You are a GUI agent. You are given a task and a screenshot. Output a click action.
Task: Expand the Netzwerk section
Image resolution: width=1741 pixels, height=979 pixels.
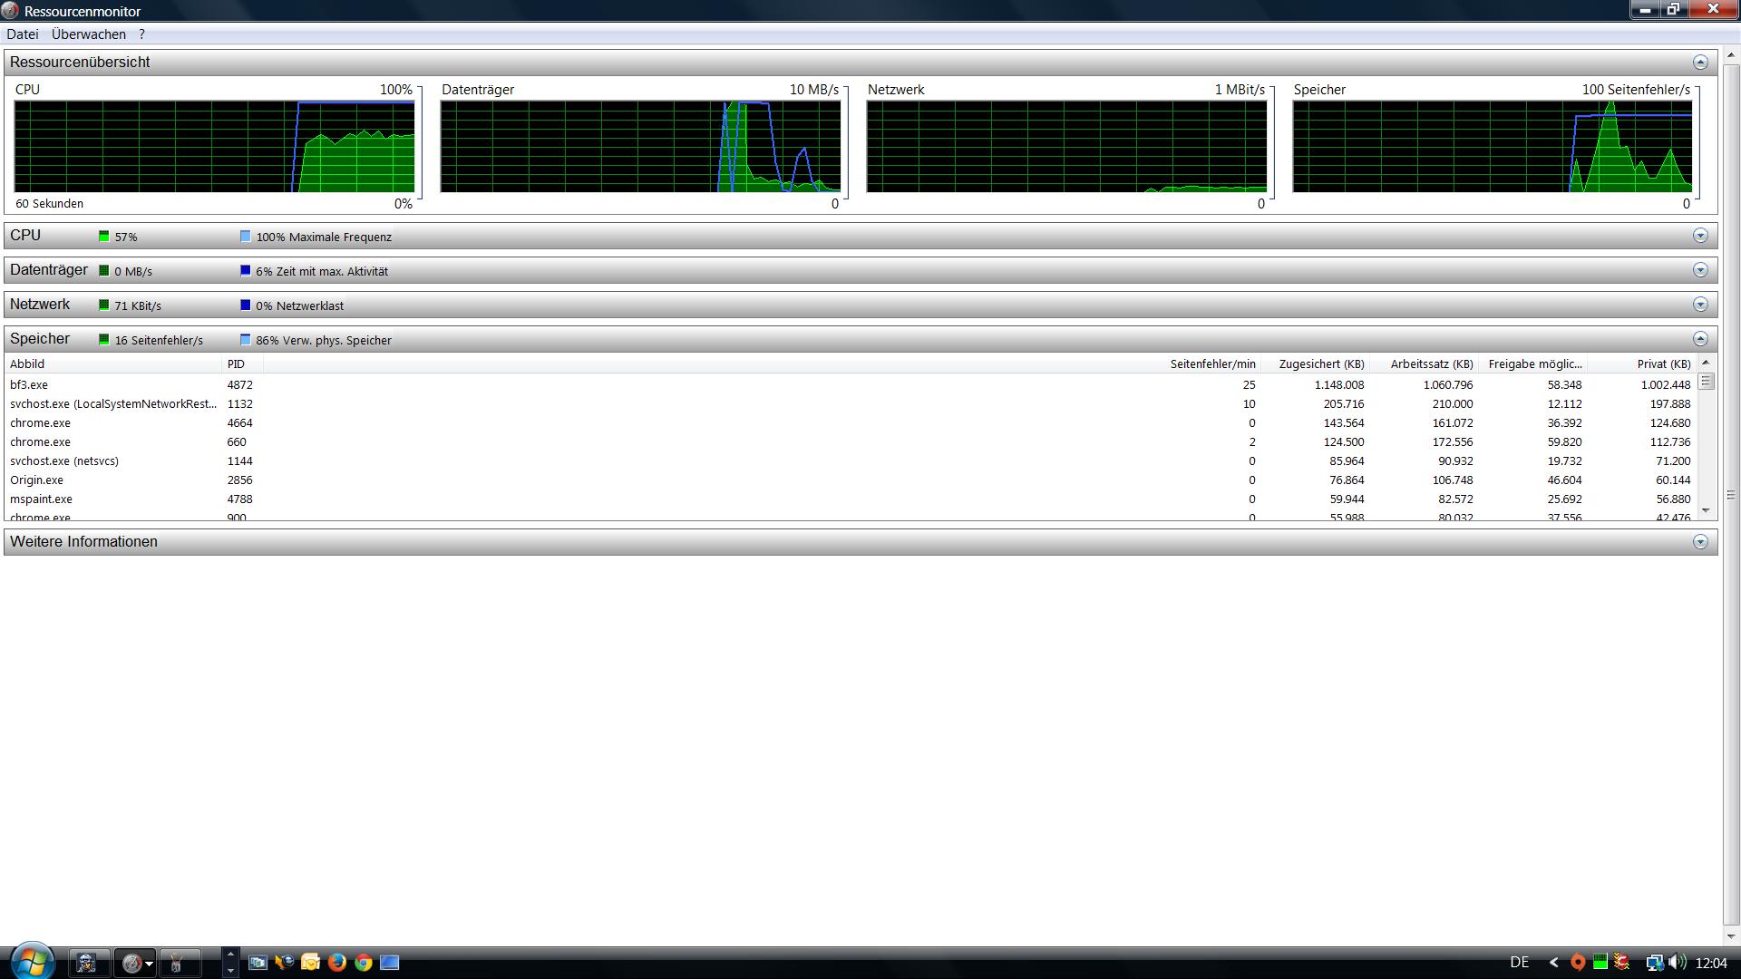click(1700, 305)
